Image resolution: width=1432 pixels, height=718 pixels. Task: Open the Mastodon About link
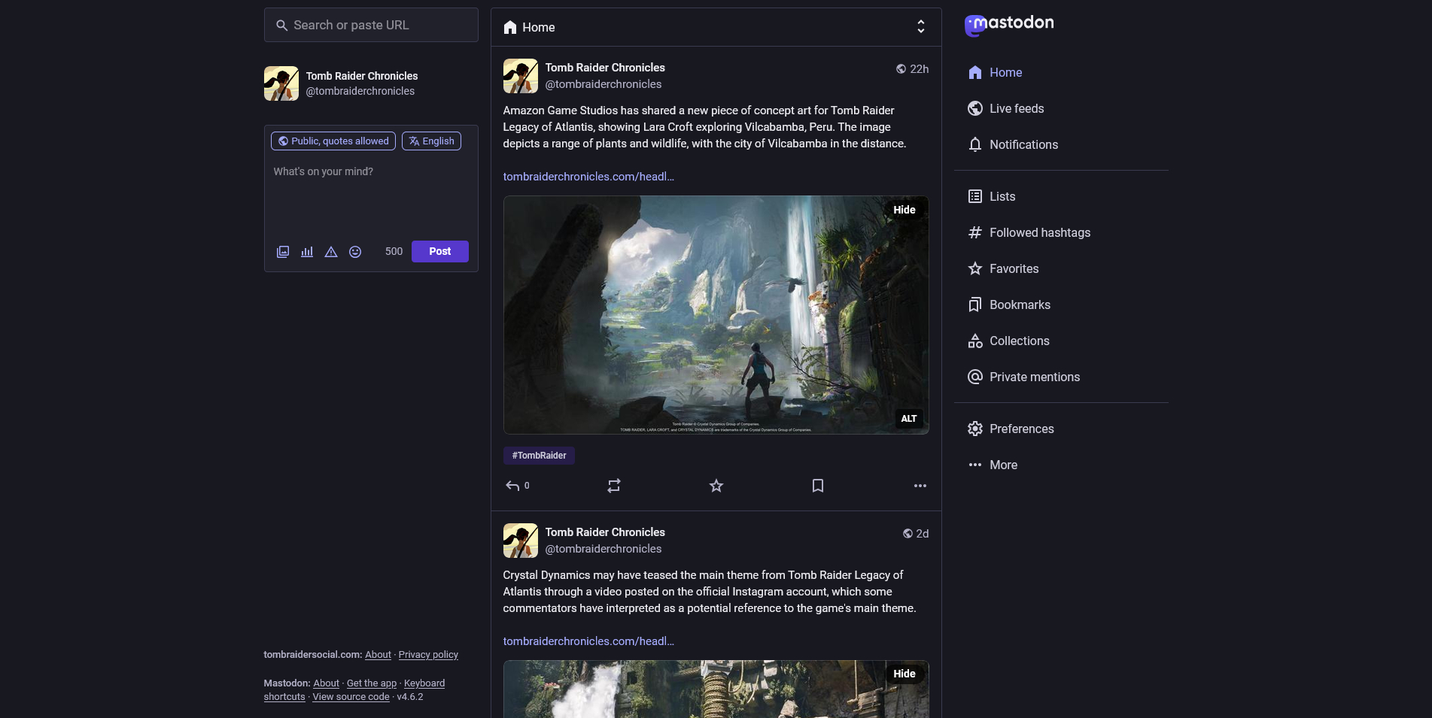click(x=326, y=683)
